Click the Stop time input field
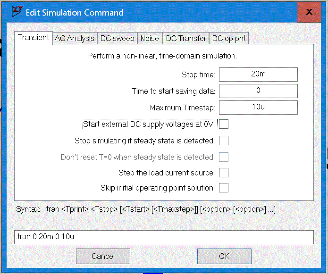The height and width of the screenshot is (274, 328). click(258, 75)
